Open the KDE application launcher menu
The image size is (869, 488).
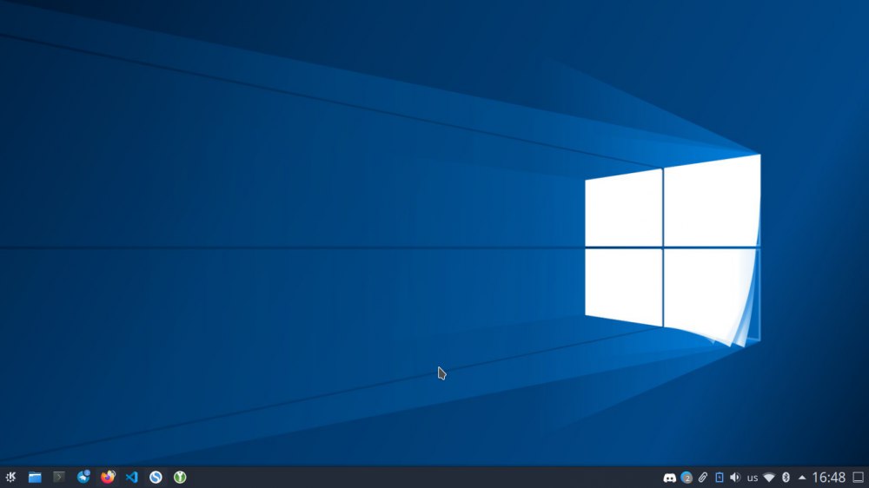(10, 477)
